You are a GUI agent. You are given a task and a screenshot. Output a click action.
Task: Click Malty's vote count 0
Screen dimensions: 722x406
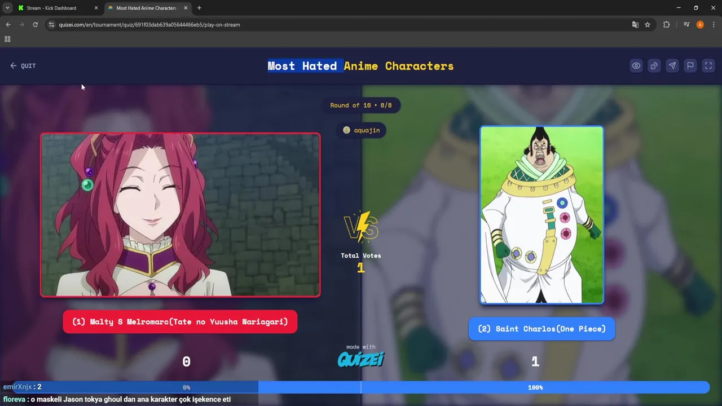tap(186, 362)
